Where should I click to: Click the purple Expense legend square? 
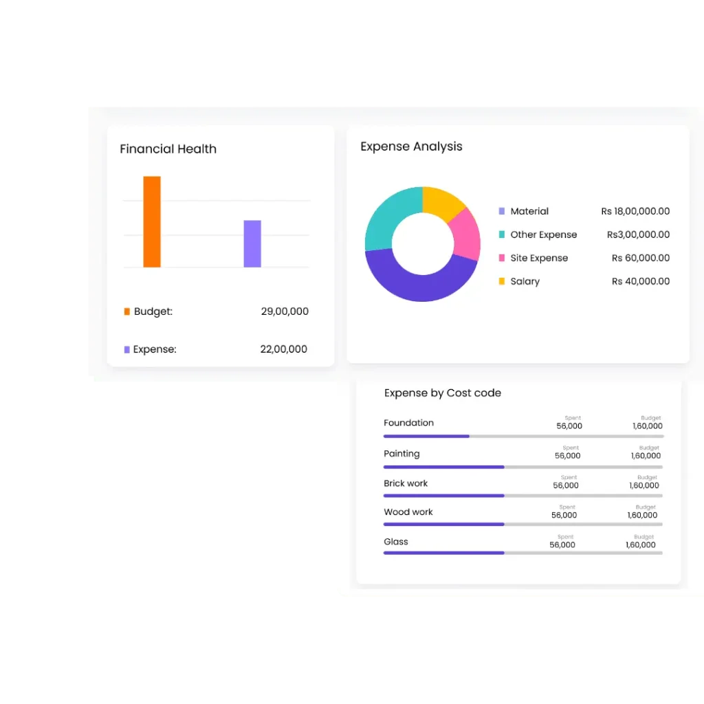tap(126, 350)
